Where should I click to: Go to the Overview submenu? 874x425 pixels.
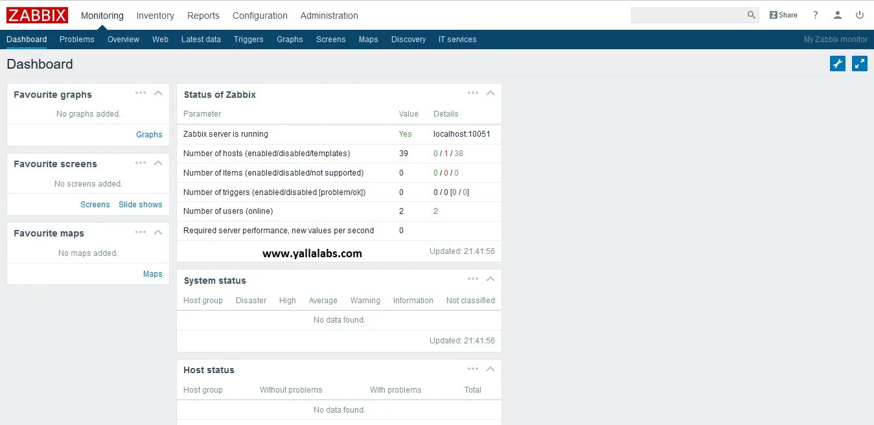123,40
